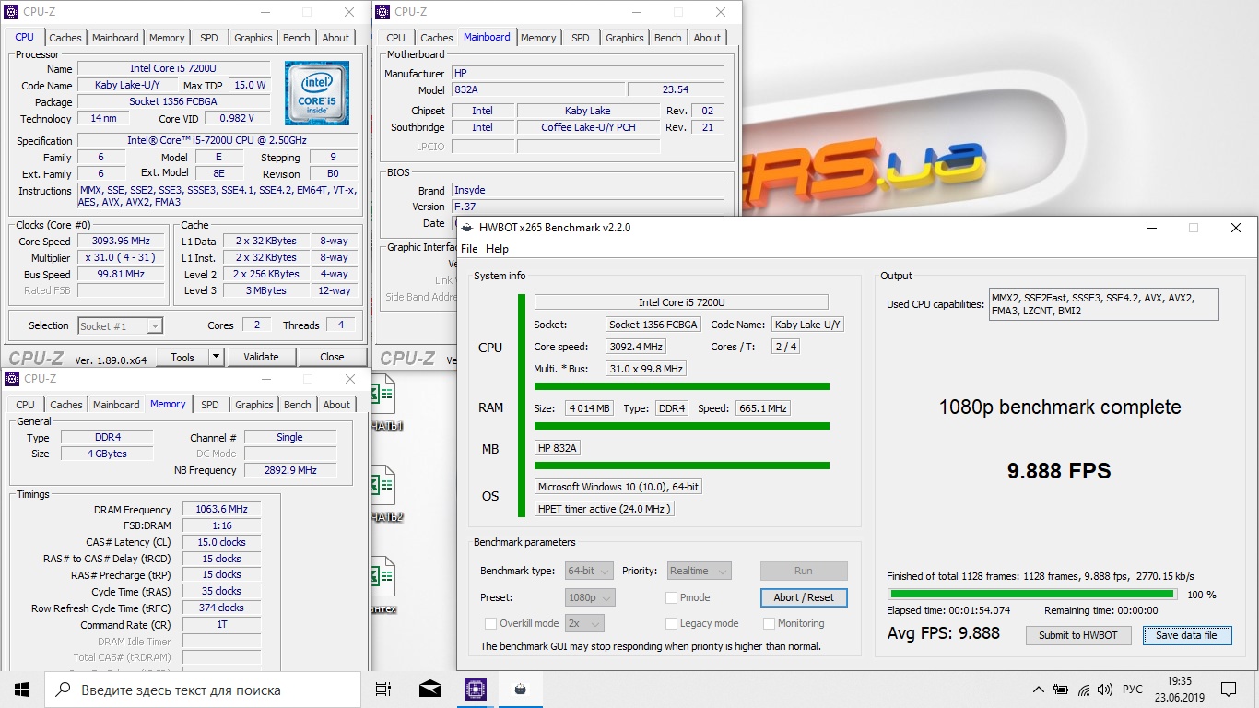Viewport: 1259px width, 708px height.
Task: Open Graphics tab in memory CPU-Z window
Action: [x=254, y=405]
